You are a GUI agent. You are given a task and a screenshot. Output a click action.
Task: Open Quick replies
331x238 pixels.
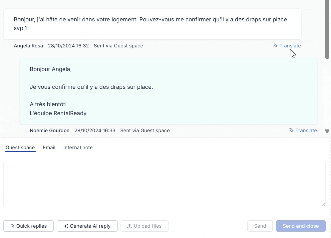coord(29,226)
